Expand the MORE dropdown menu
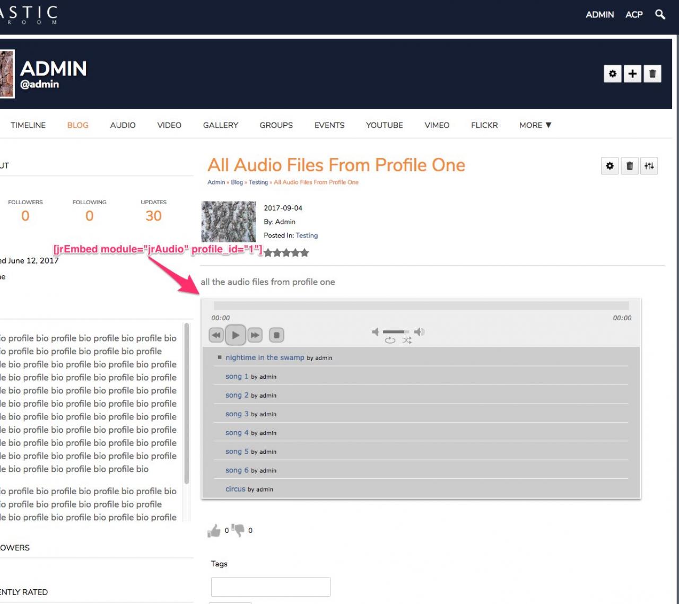 tap(535, 125)
